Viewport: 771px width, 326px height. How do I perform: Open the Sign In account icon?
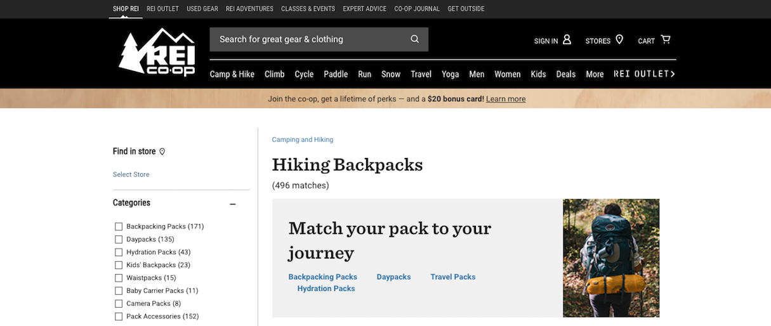(567, 39)
